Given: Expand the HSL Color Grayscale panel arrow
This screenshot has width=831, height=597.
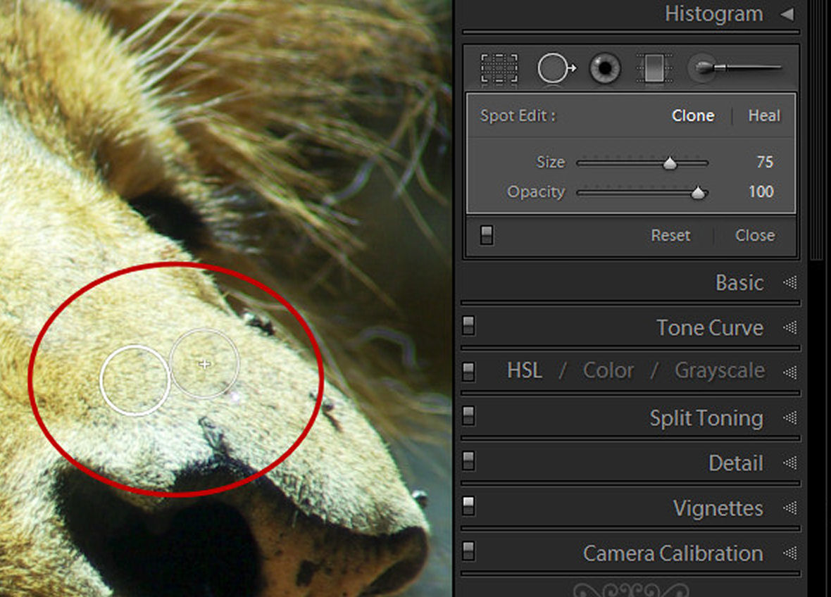Looking at the screenshot, I should [x=789, y=372].
